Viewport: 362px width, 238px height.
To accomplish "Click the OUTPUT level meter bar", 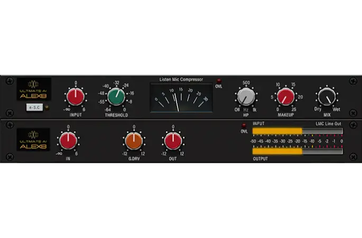I will [297, 151].
